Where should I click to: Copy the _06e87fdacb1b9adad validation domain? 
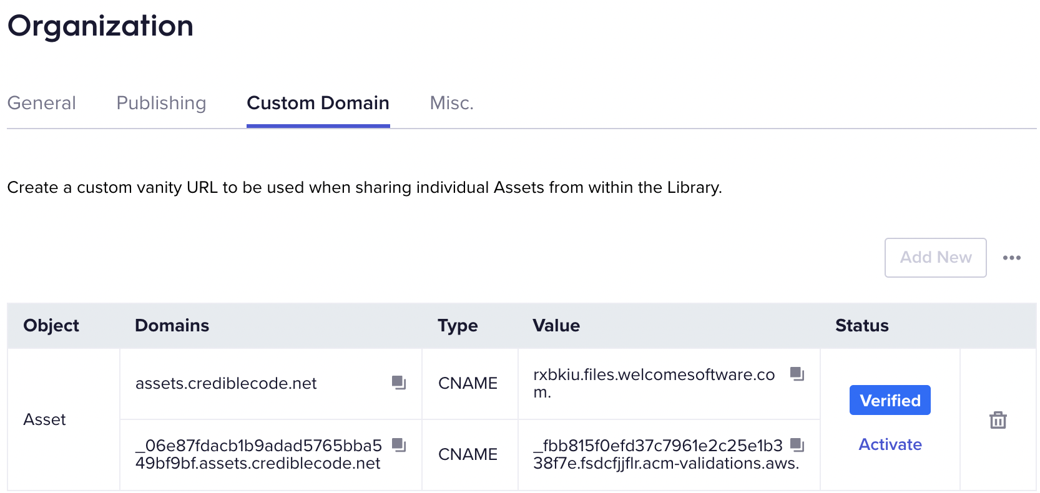pyautogui.click(x=399, y=445)
